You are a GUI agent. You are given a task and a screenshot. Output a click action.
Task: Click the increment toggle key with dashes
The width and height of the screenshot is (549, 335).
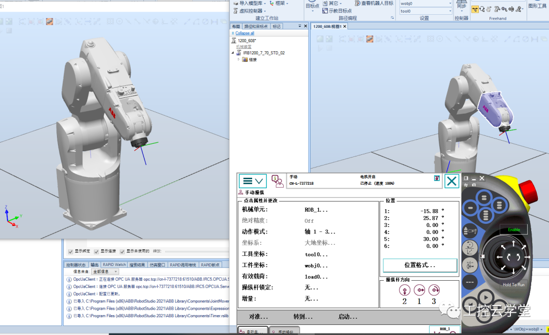pyautogui.click(x=470, y=282)
